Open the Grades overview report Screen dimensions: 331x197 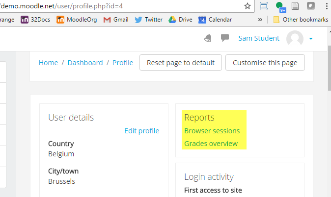point(211,144)
